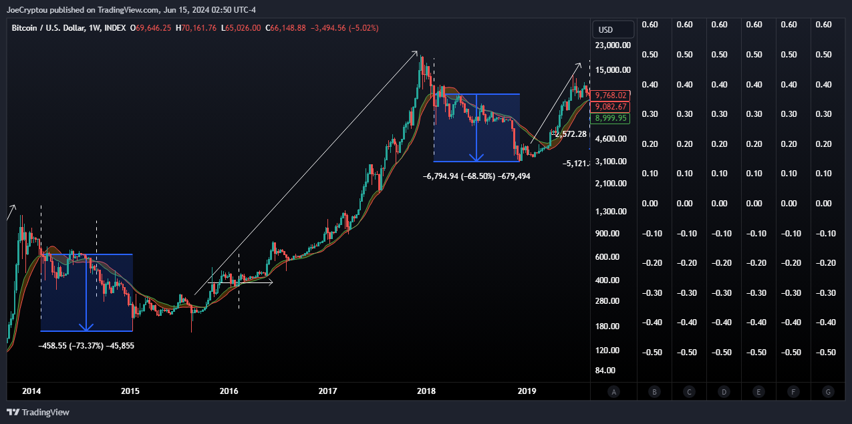This screenshot has height=424, width=852.
Task: Select scale G circle button
Action: point(828,393)
